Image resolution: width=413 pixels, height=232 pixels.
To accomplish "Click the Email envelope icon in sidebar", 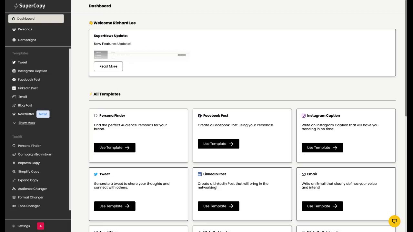I will pyautogui.click(x=14, y=97).
